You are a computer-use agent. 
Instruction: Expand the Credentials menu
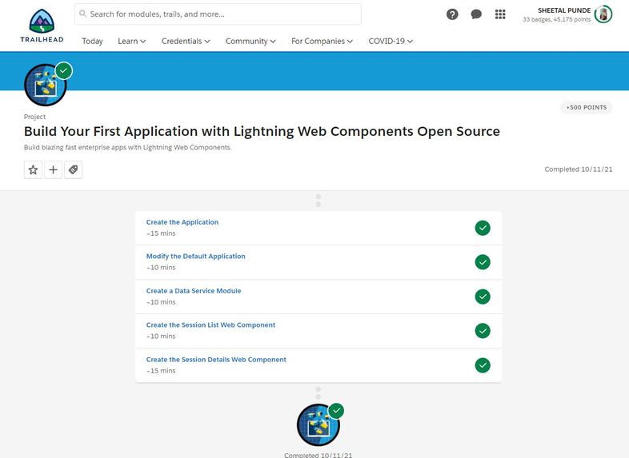click(x=186, y=41)
